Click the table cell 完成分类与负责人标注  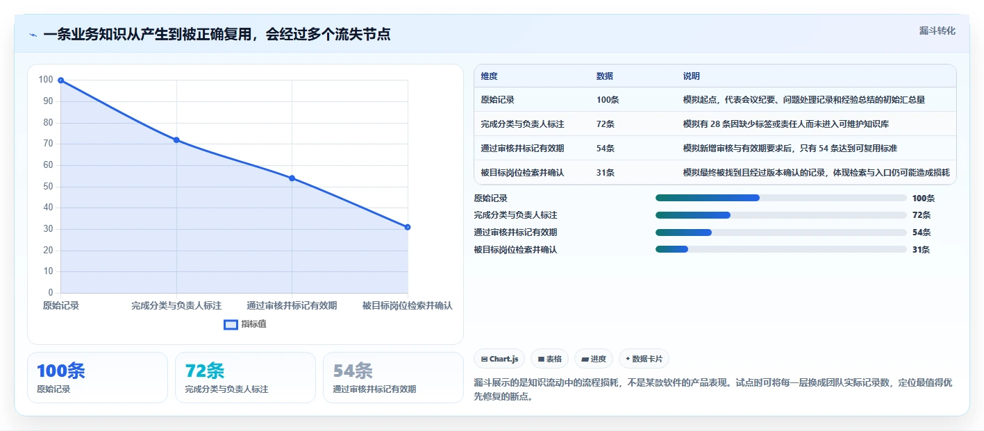(522, 124)
